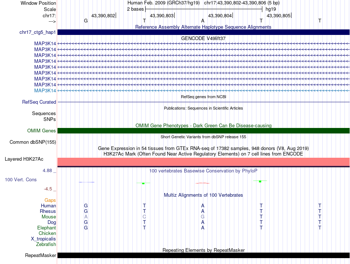Click the Dog alignment row label
This screenshot has height=264, width=350.
pos(52,222)
